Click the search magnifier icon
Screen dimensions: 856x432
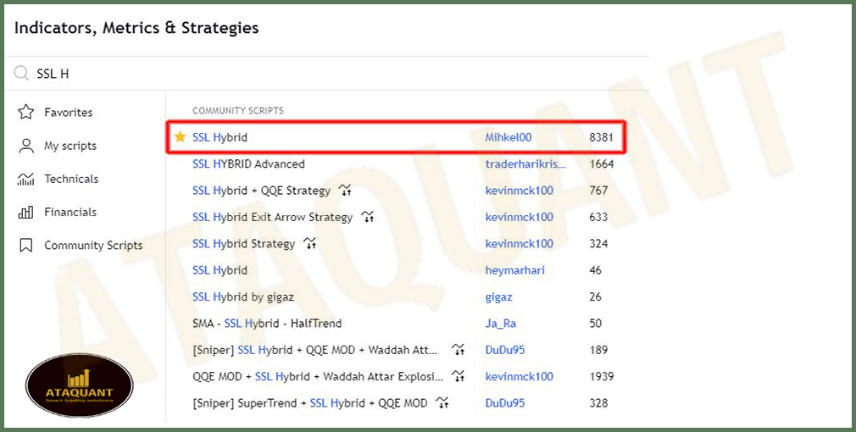(x=21, y=74)
